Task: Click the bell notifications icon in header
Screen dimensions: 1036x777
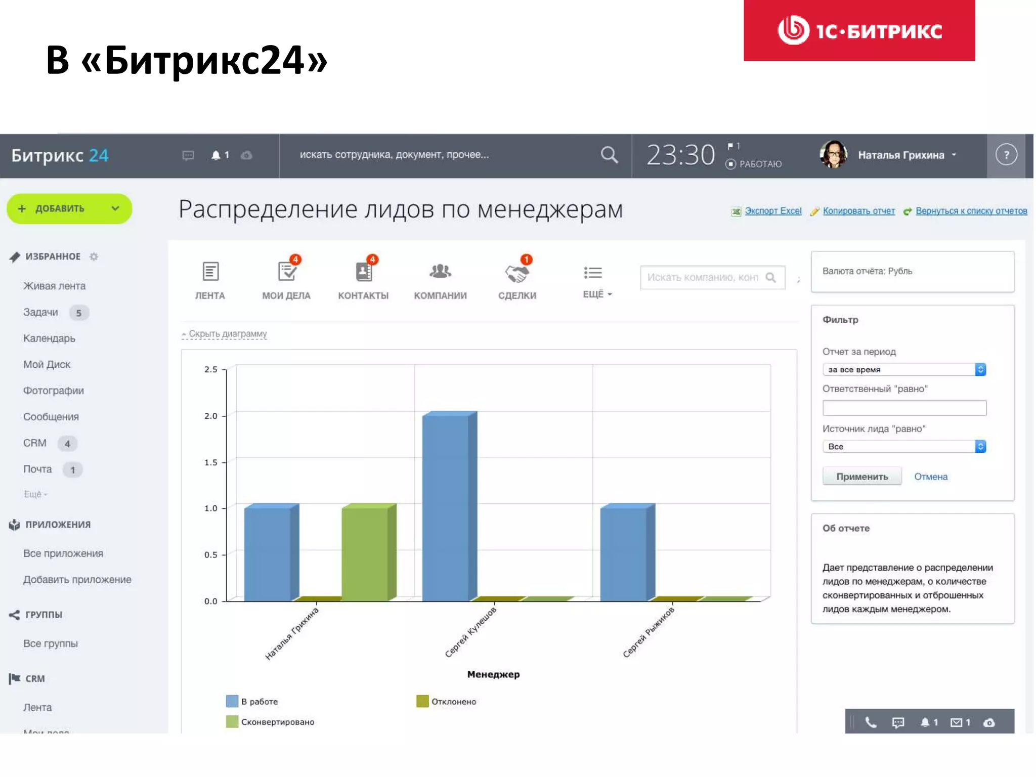Action: (216, 155)
